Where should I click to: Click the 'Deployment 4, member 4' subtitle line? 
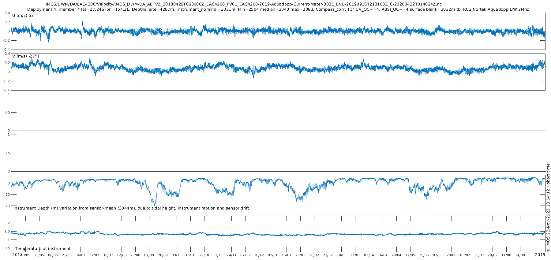click(x=278, y=9)
